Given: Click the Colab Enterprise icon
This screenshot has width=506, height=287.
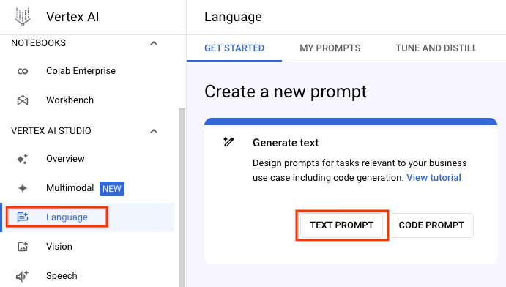Looking at the screenshot, I should coord(23,71).
